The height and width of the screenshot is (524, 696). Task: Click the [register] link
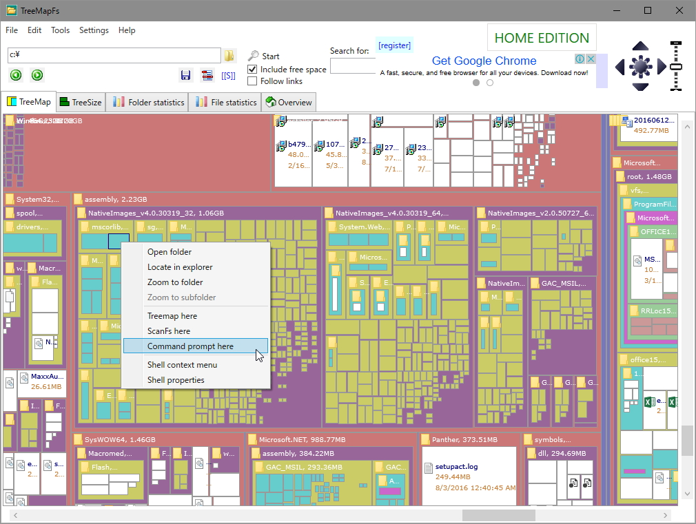(394, 45)
